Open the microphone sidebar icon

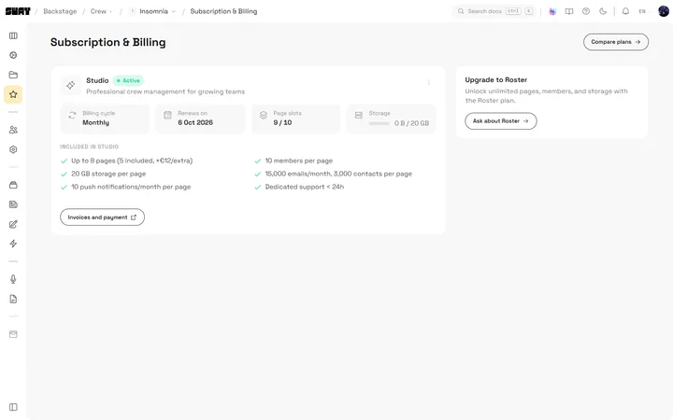point(13,279)
